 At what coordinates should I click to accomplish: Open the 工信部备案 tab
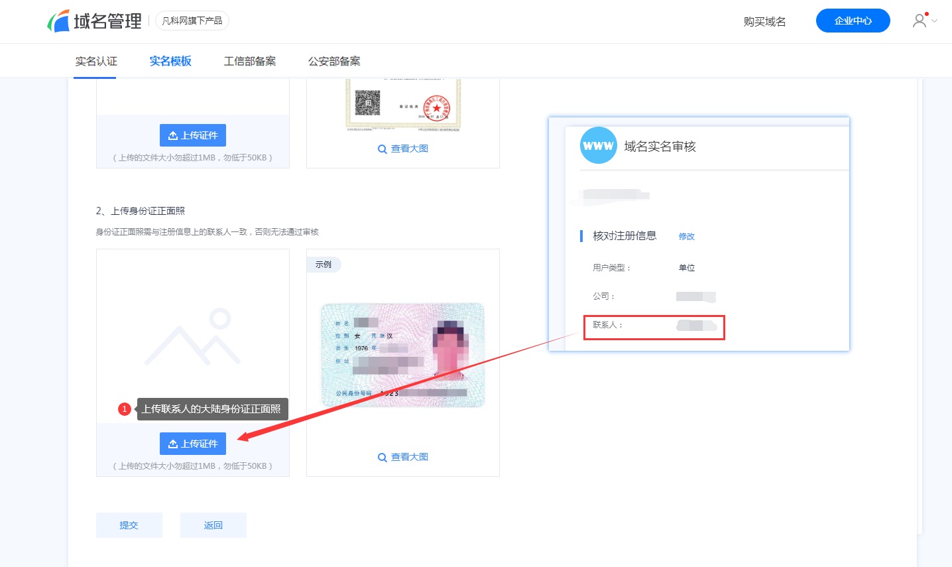point(250,61)
